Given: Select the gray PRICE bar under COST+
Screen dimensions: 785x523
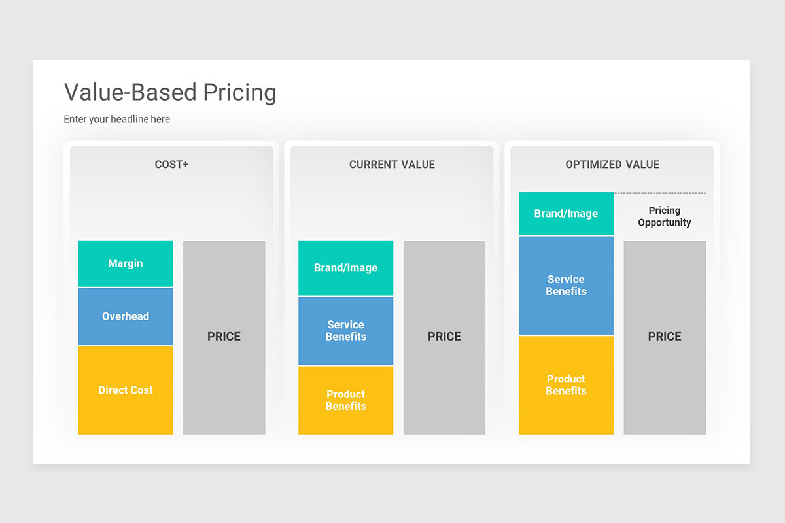Looking at the screenshot, I should coord(224,337).
